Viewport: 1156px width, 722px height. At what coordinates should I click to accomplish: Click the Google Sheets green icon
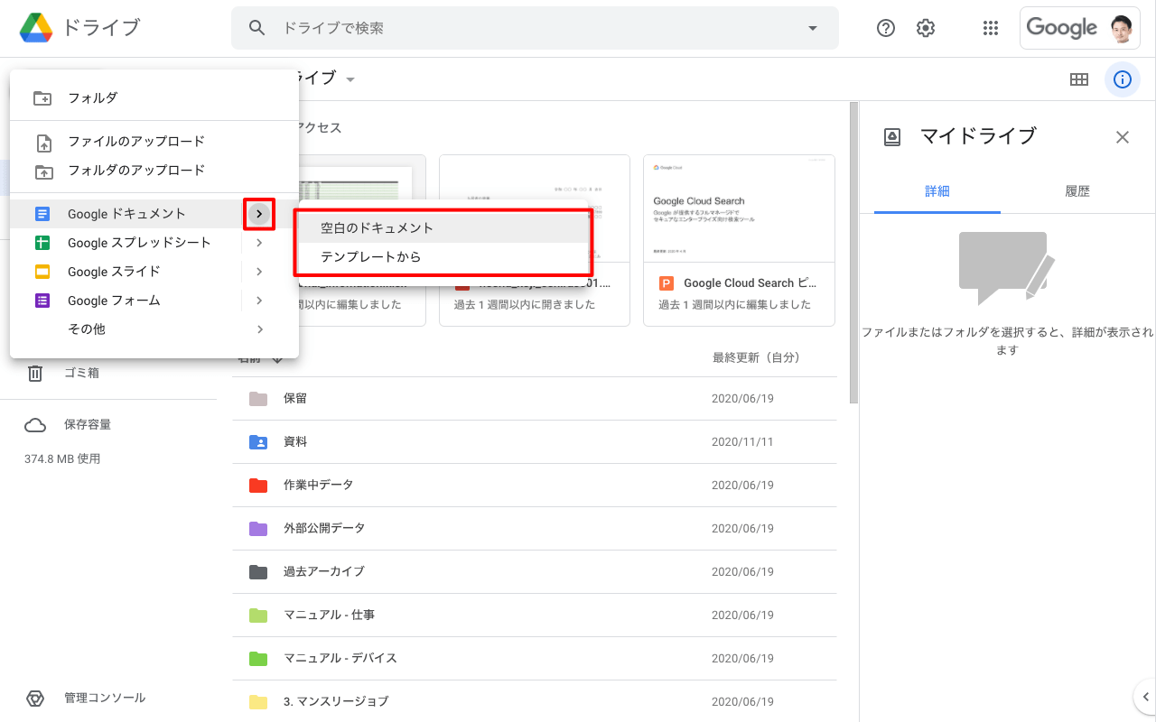coord(42,243)
